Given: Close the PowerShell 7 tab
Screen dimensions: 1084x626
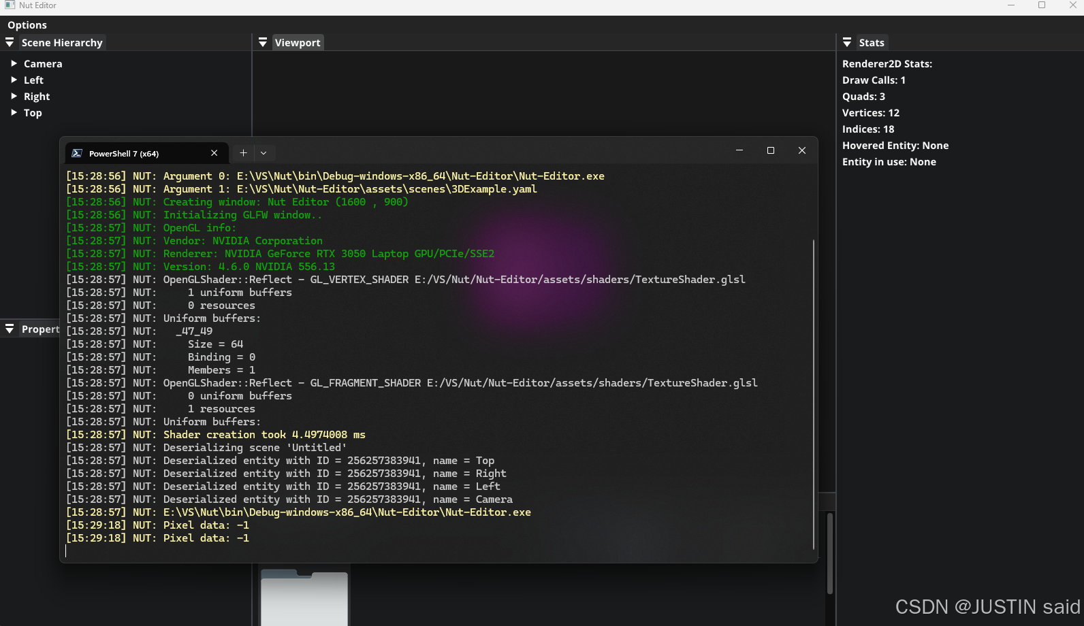Looking at the screenshot, I should click(214, 153).
